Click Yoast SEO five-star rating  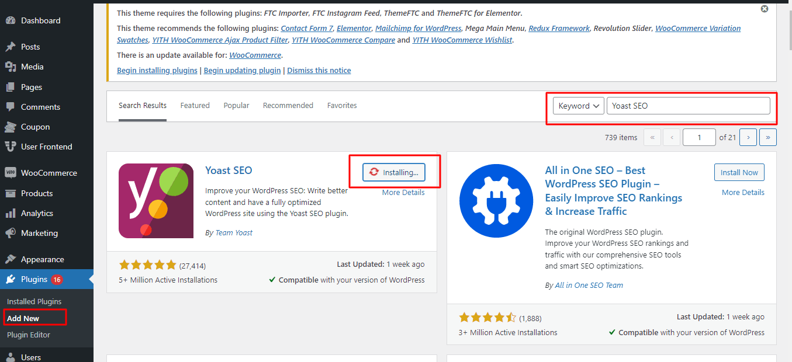(x=147, y=265)
